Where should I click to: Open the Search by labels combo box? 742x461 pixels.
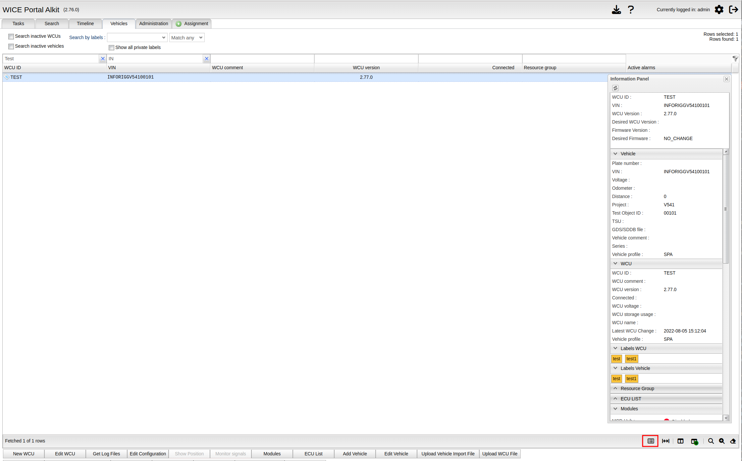(137, 38)
